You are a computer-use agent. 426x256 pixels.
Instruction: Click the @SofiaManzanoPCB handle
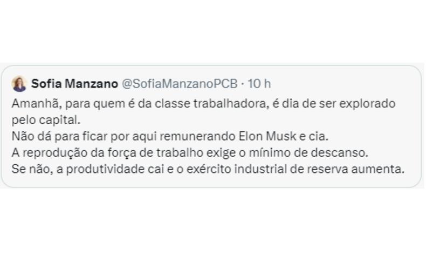(180, 84)
